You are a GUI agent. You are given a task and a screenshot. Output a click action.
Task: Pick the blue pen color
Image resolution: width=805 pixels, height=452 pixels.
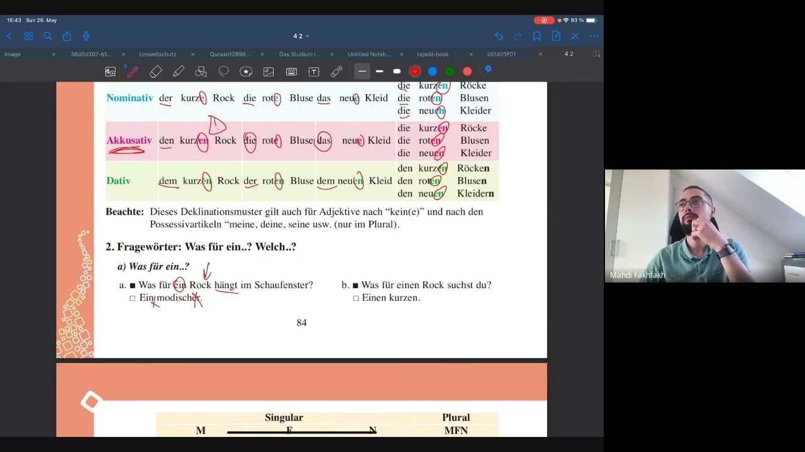click(x=433, y=72)
